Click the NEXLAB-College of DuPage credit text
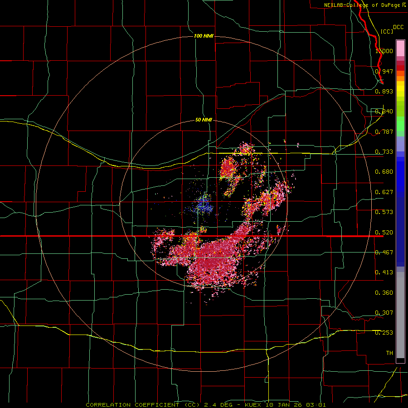 tap(365, 5)
